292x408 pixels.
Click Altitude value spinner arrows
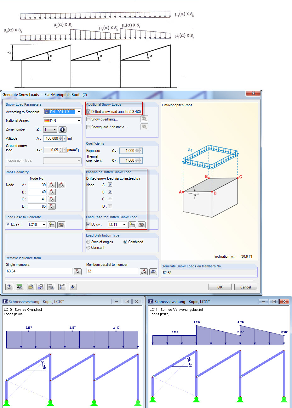[x=60, y=138]
